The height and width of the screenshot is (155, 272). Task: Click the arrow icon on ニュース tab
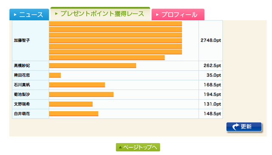tap(15, 15)
